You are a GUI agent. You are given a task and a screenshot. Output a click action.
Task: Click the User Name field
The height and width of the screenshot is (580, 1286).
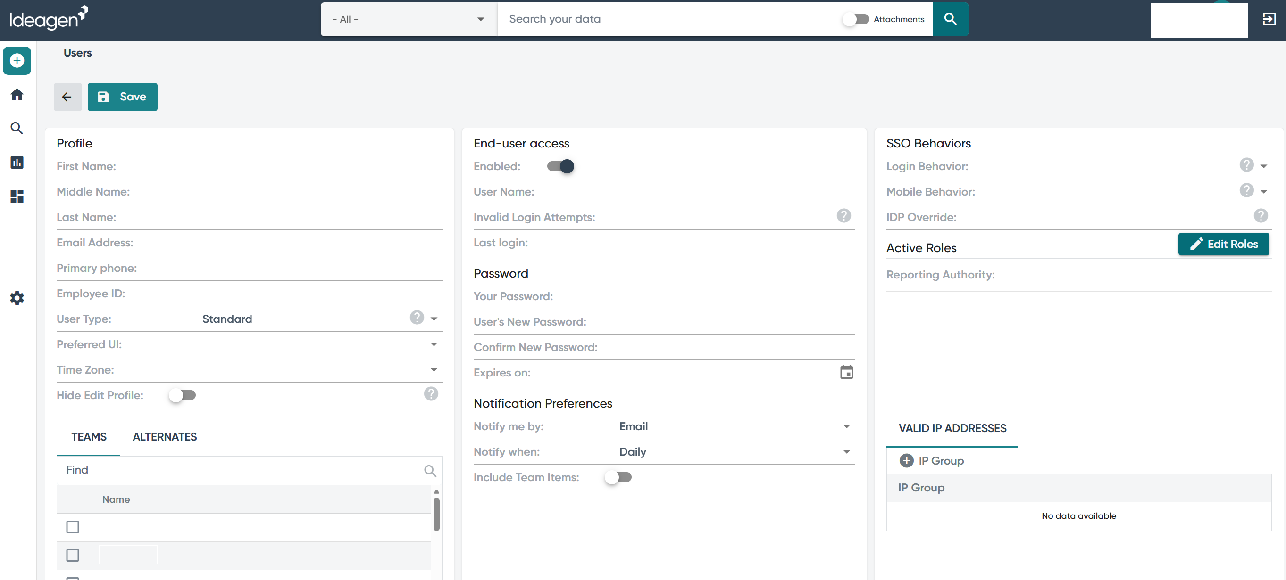pyautogui.click(x=664, y=191)
